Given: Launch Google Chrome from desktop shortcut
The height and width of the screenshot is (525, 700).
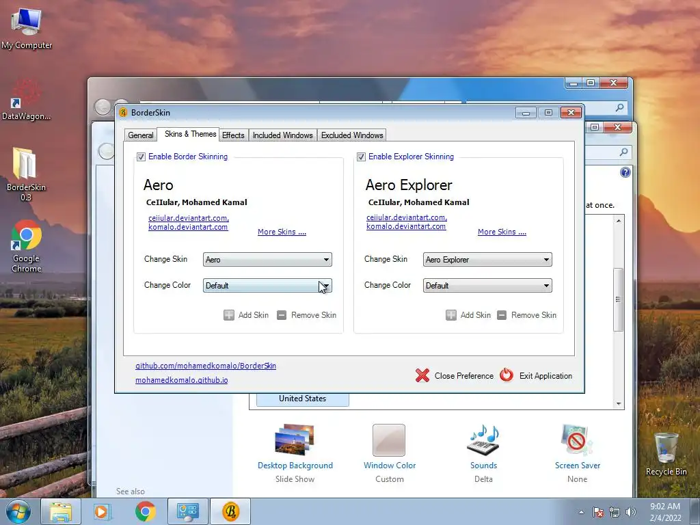Looking at the screenshot, I should click(26, 245).
